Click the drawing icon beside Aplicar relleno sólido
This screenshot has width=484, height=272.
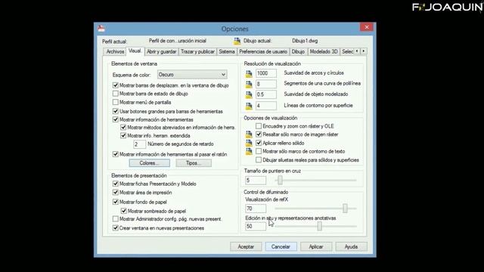coord(249,143)
